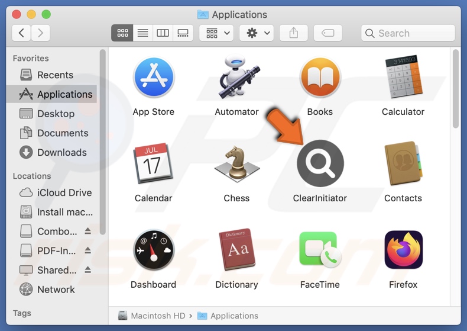The width and height of the screenshot is (467, 331).
Task: Select the Calculator app icon
Action: (x=404, y=77)
